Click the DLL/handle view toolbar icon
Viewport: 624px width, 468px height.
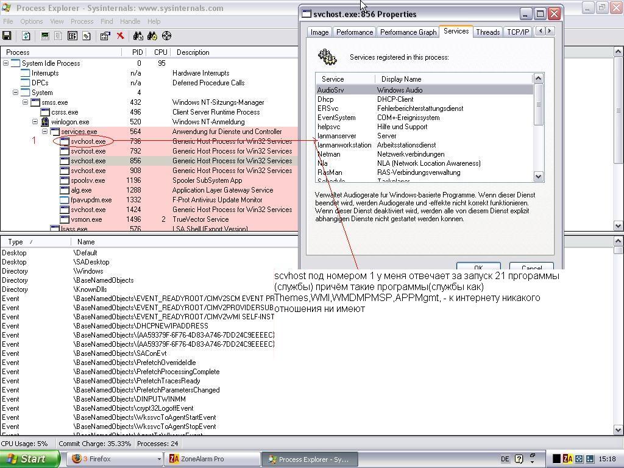[87, 36]
